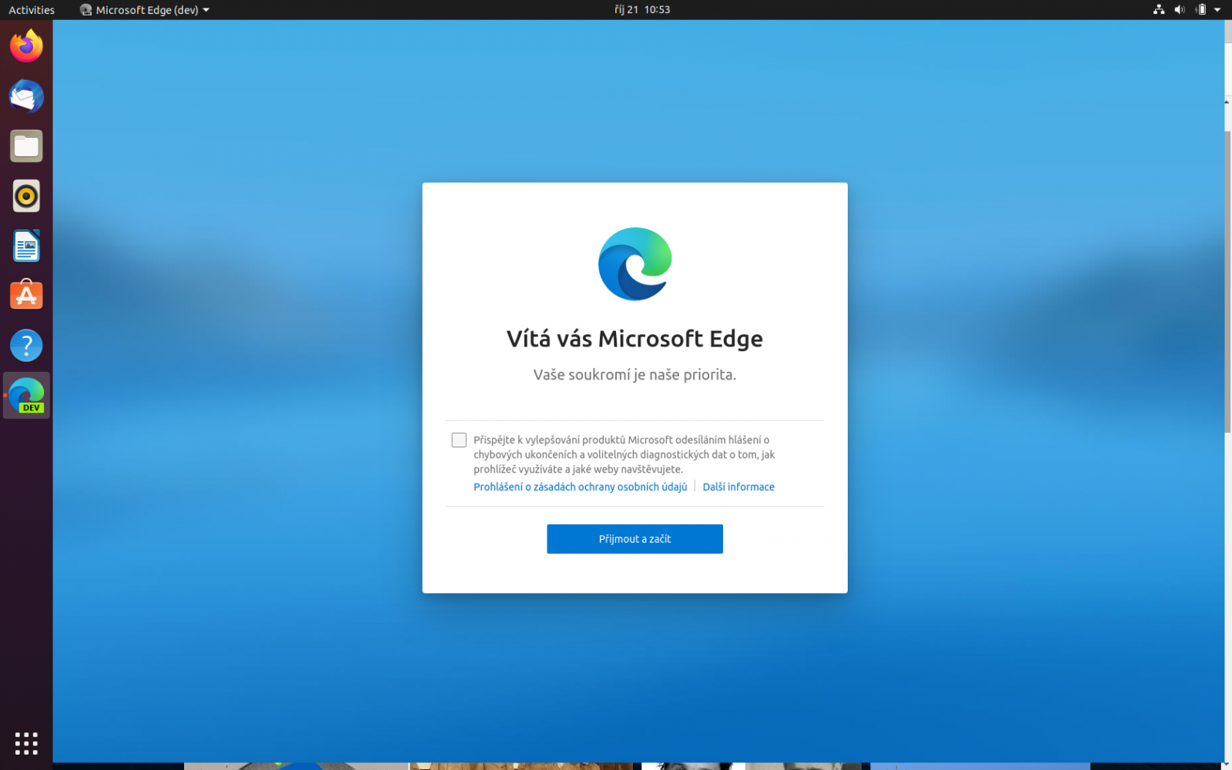Open the privacy statement link

(581, 487)
